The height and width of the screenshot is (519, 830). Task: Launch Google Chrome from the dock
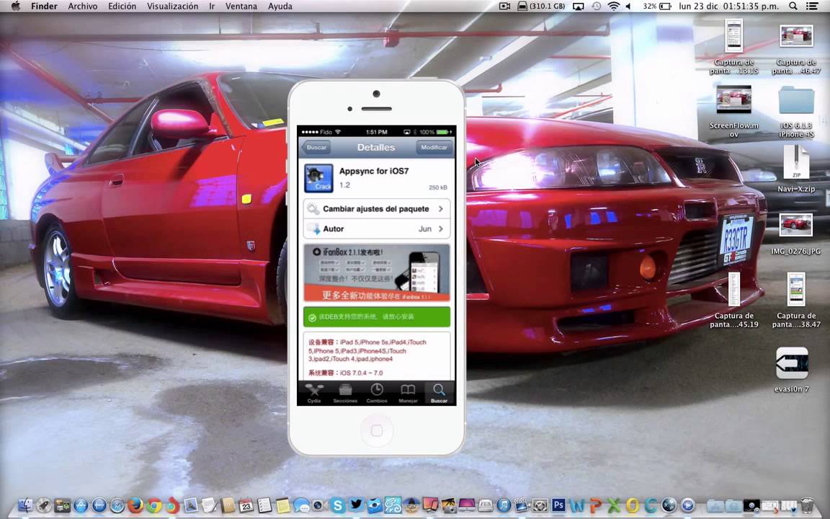coord(154,505)
